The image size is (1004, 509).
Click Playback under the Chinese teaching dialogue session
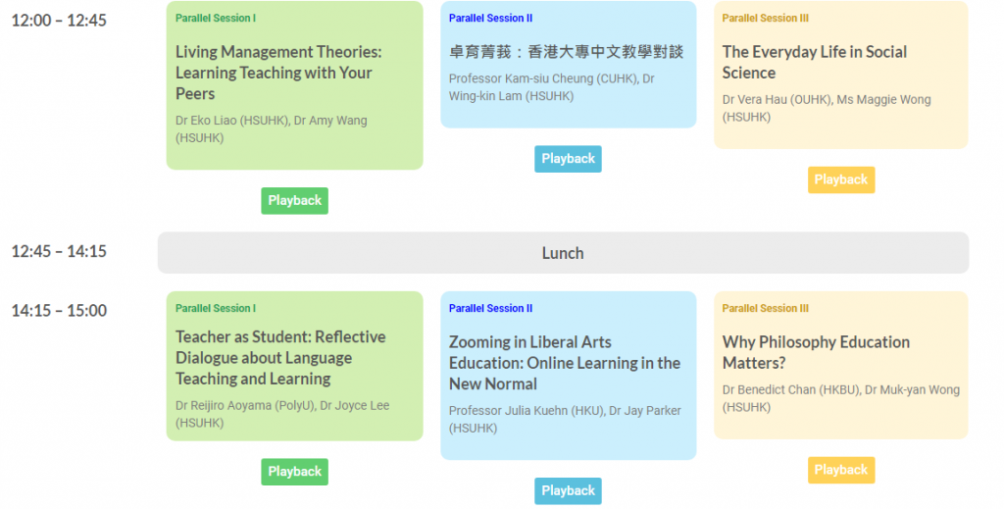point(568,159)
